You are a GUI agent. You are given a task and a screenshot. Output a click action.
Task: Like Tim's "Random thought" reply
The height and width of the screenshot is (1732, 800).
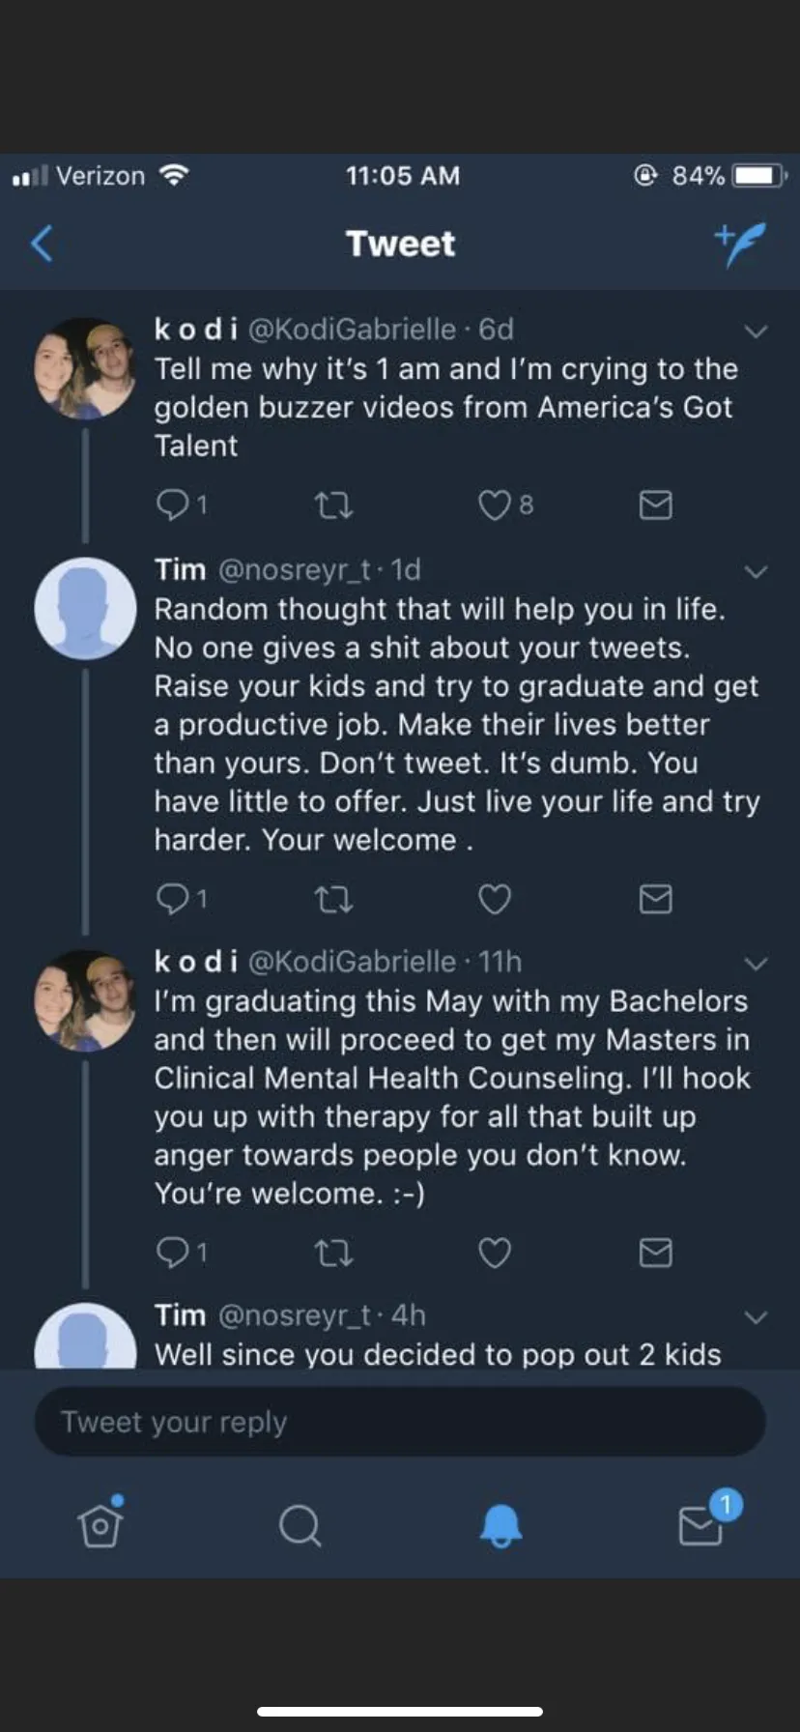[x=495, y=900]
